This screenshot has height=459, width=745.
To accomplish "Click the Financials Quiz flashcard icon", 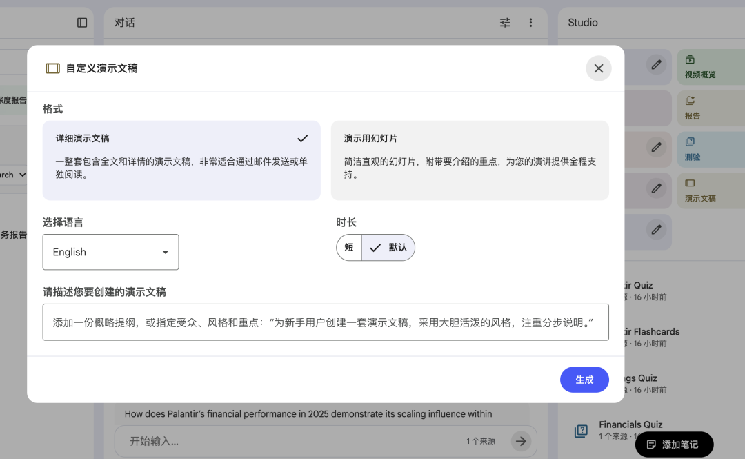I will [582, 431].
